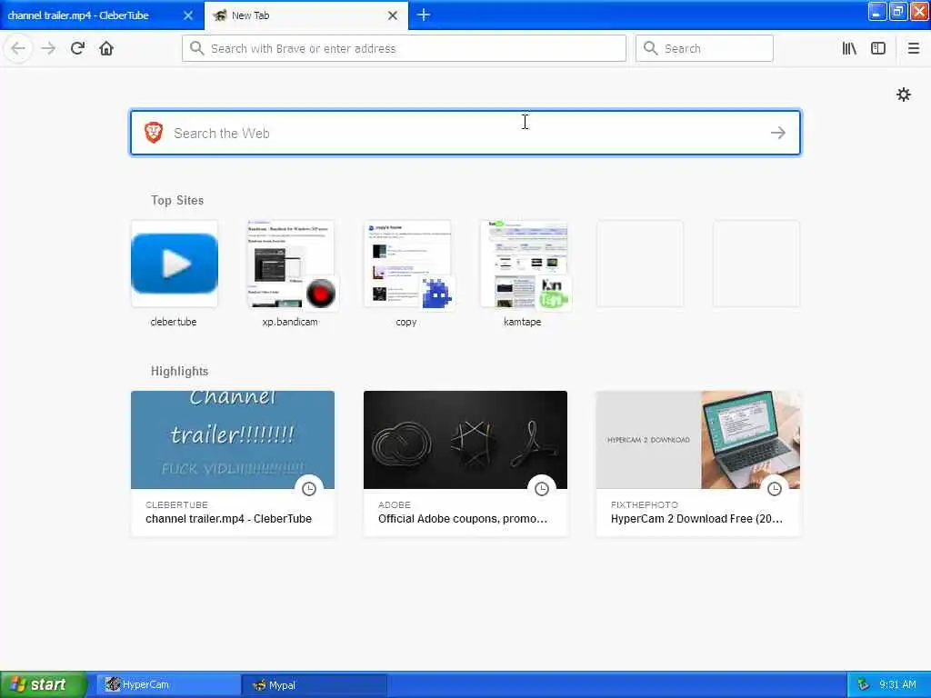Click the forward navigation arrow
931x698 pixels.
[49, 48]
